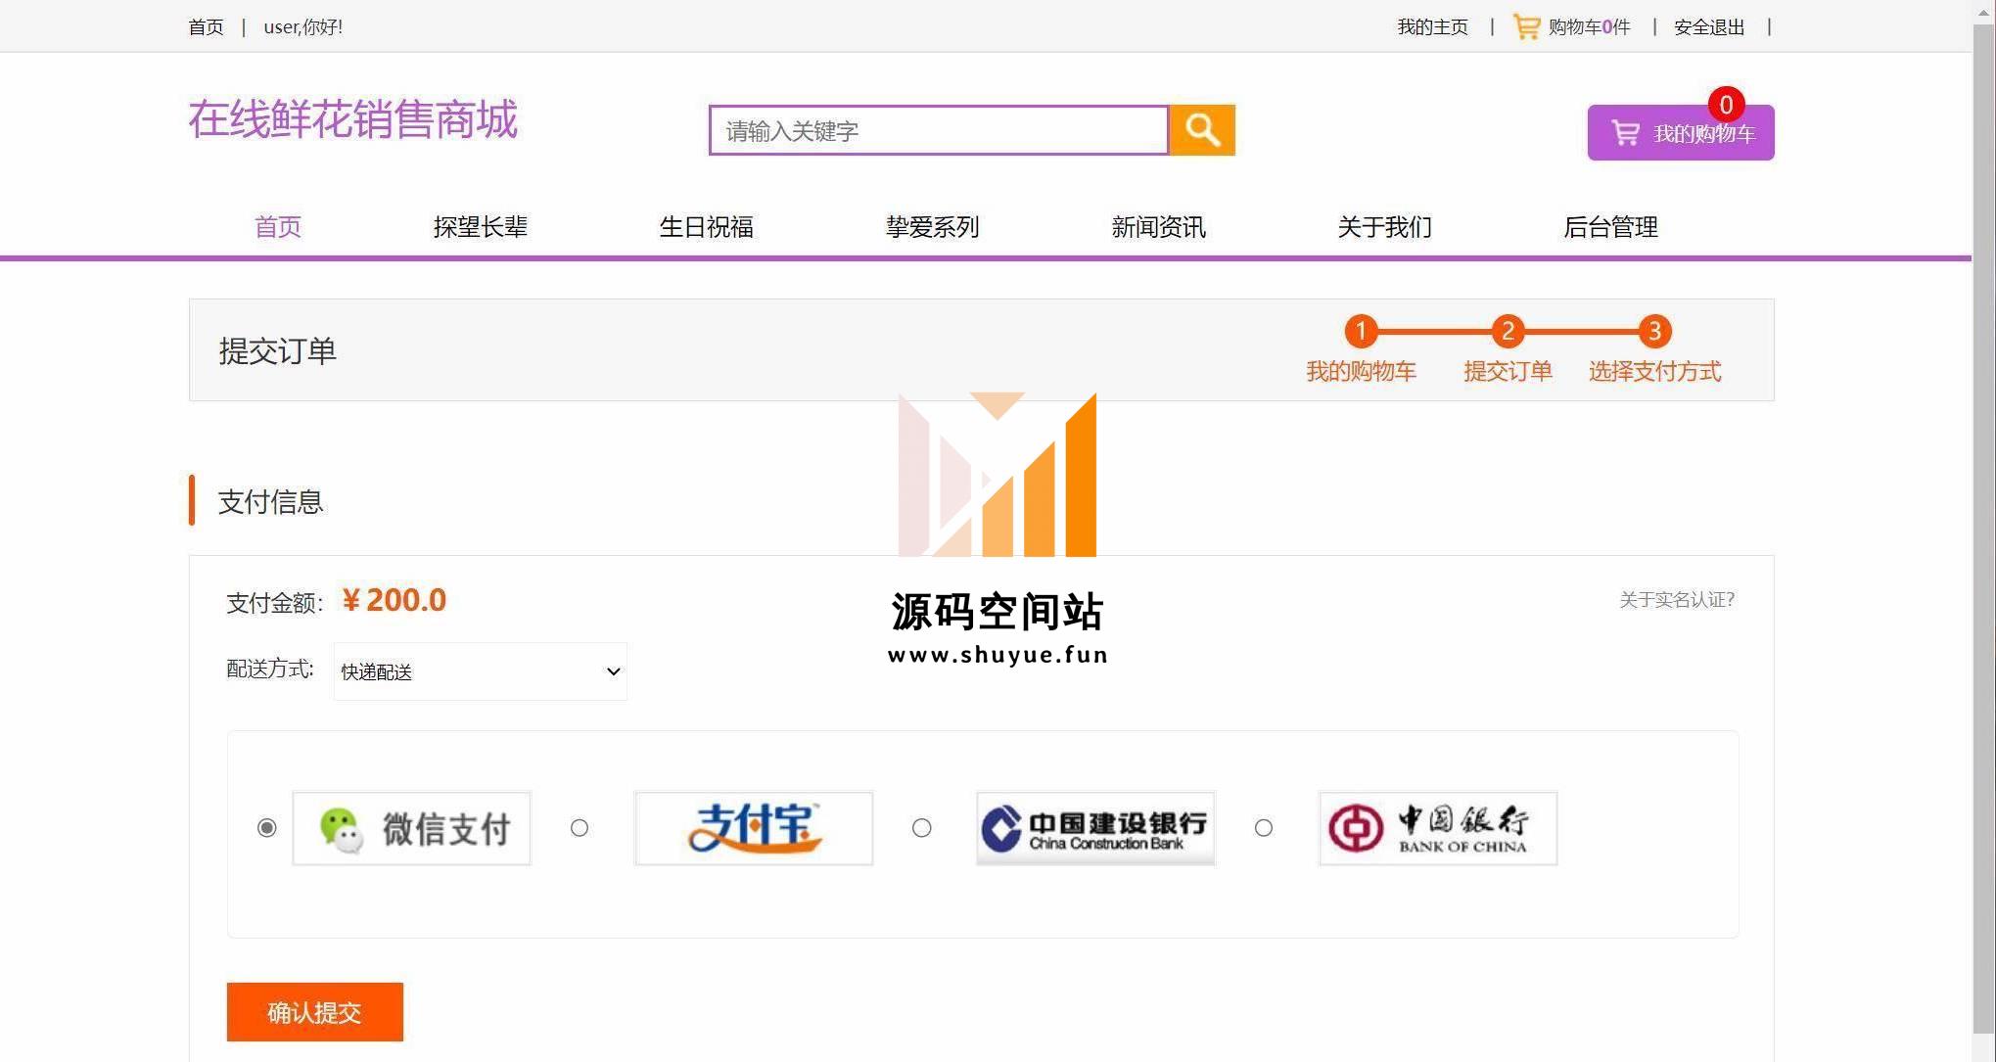Select the Bank of China radio button
This screenshot has height=1062, width=1996.
1264,828
